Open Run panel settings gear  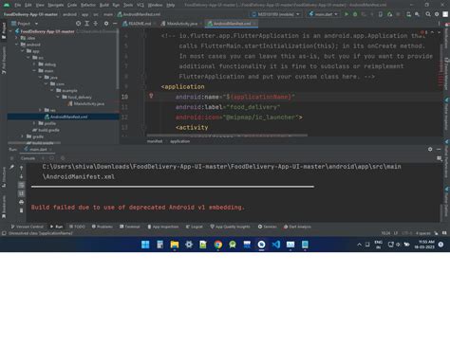coord(430,149)
